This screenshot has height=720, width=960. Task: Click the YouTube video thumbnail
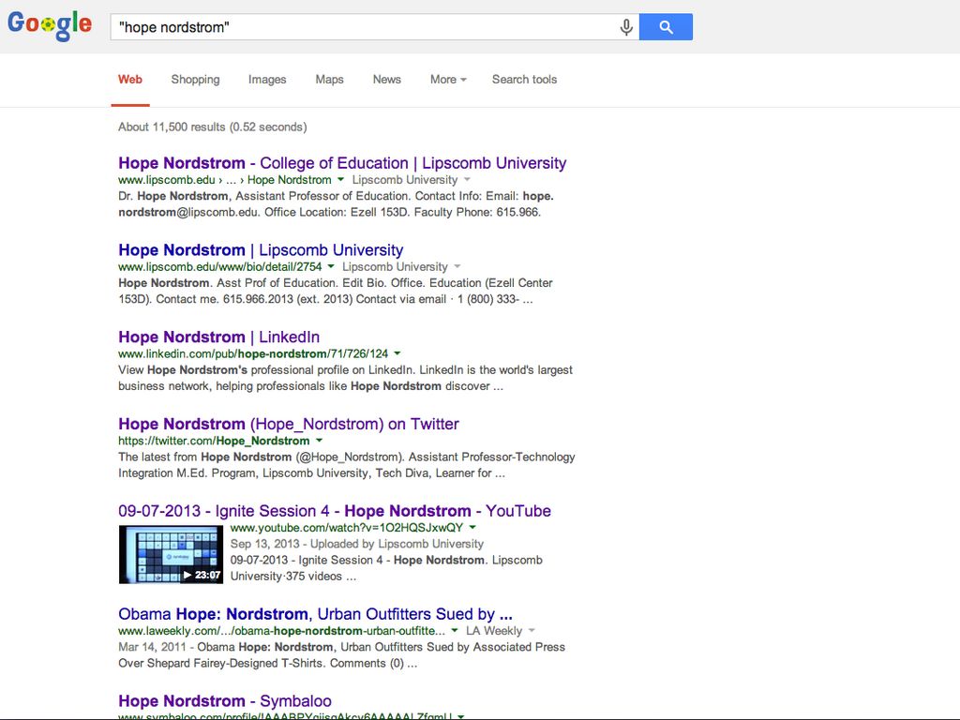pos(171,554)
